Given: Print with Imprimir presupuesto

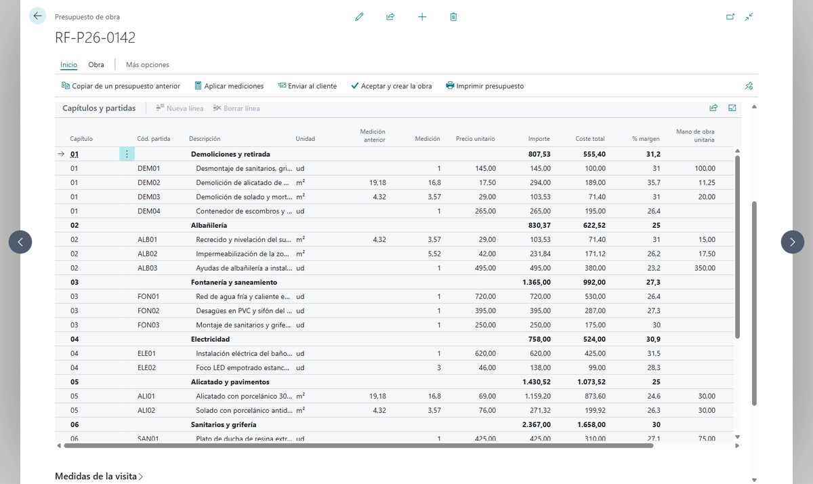Looking at the screenshot, I should 484,86.
